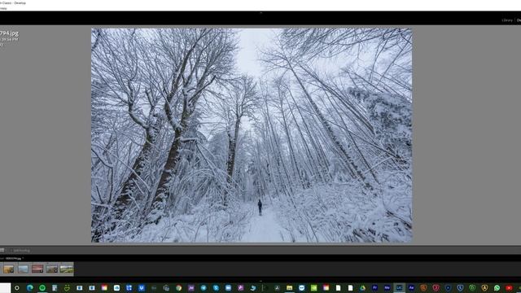Open the blue Adobe Media Encoder taskbar icon
Viewport: 521px width, 293px height.
[x=387, y=288]
